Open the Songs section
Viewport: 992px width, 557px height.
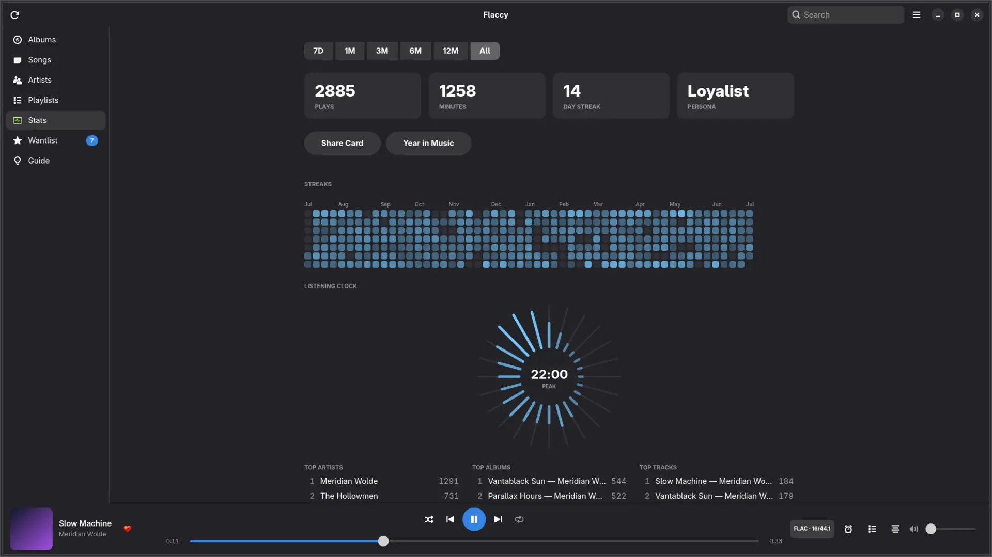(x=55, y=60)
